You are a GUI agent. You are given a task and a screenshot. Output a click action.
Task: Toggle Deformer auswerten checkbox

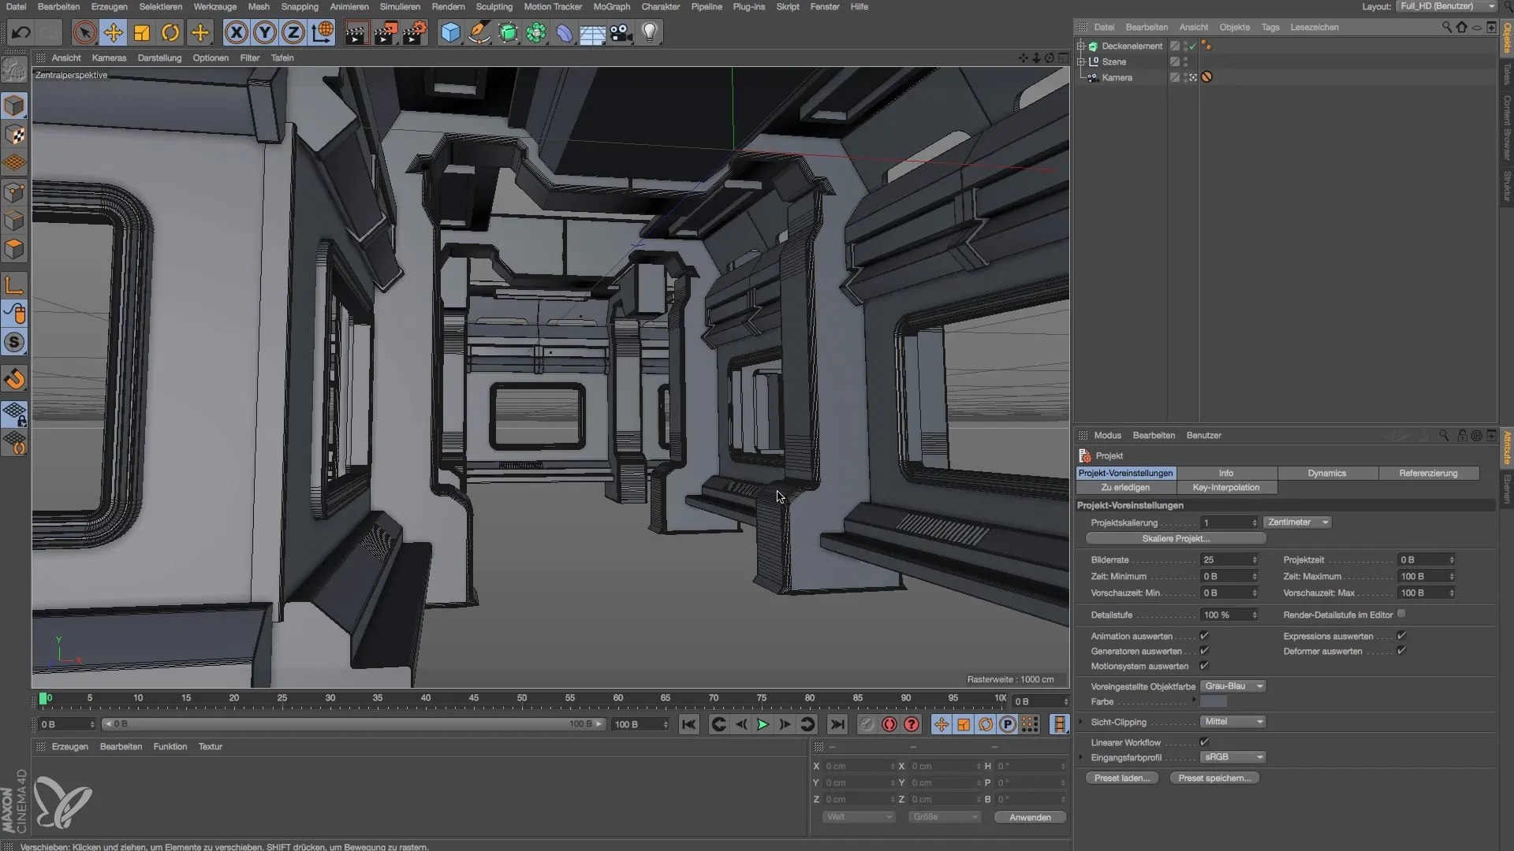point(1401,651)
